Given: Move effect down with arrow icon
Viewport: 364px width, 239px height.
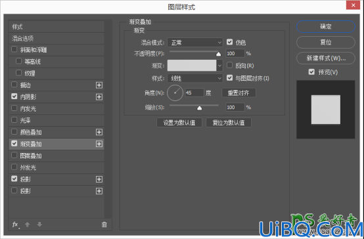Looking at the screenshot, I should 39,225.
